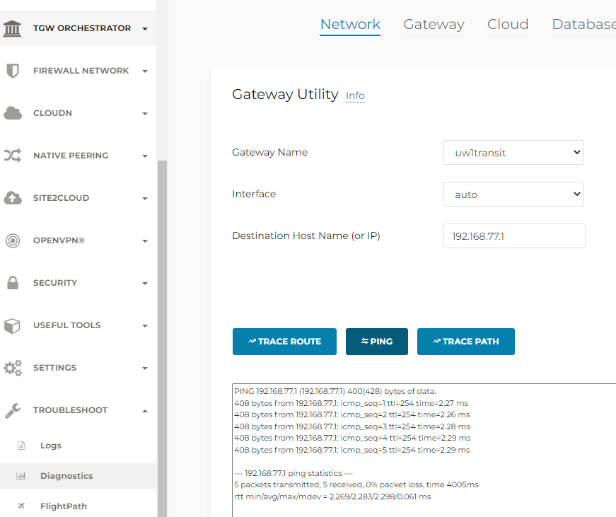Click the FlightPath airplane icon

(21, 506)
